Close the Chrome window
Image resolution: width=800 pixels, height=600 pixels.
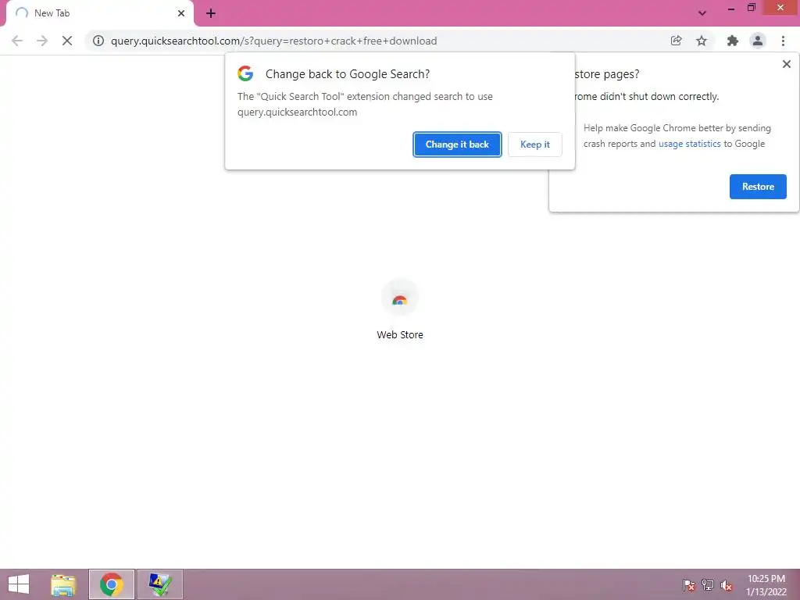(780, 8)
